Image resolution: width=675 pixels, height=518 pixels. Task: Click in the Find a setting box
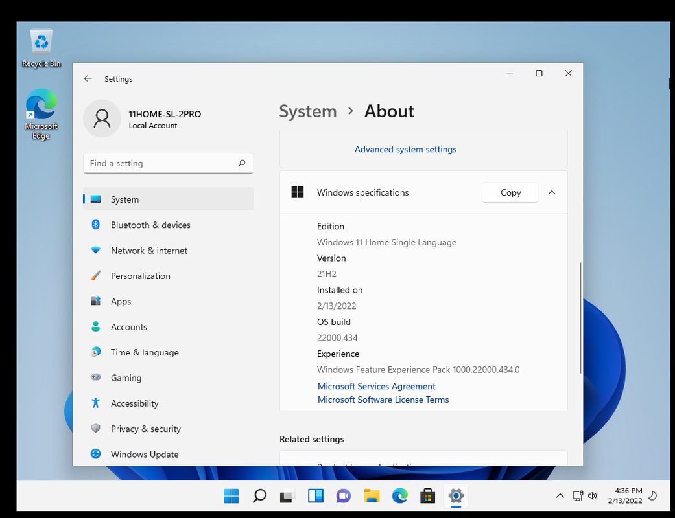(x=169, y=163)
